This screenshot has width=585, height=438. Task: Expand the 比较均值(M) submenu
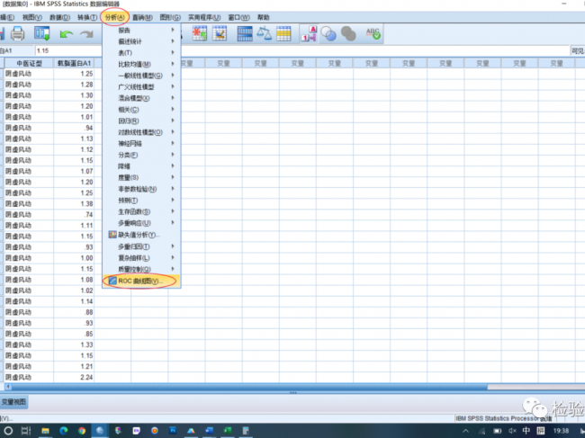point(142,64)
